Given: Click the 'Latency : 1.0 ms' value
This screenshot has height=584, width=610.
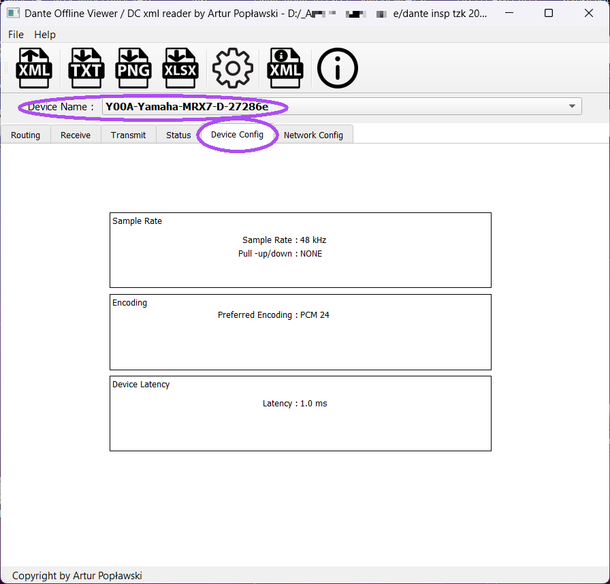Looking at the screenshot, I should tap(295, 404).
